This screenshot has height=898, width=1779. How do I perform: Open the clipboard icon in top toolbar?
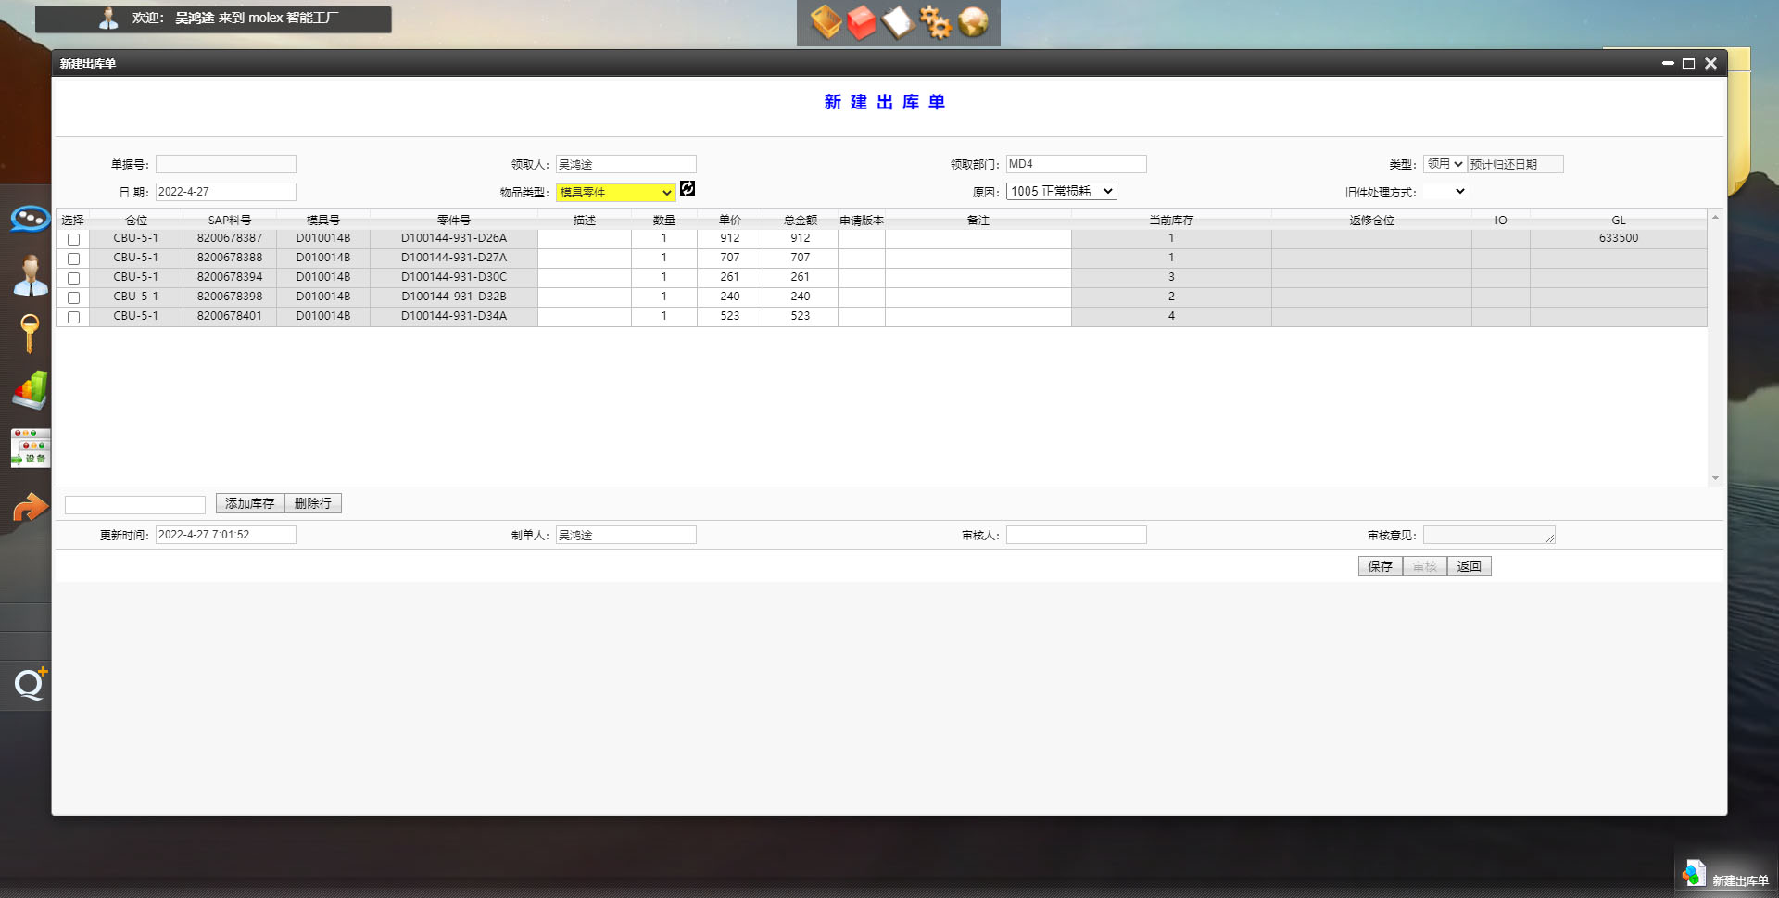click(x=898, y=22)
